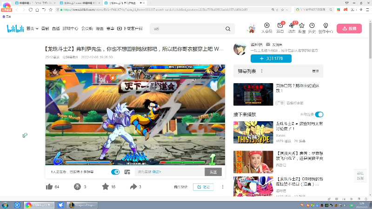Open video titled 【演技天秀】唐僧
Viewport: 372px width, 209px height.
tap(299, 156)
